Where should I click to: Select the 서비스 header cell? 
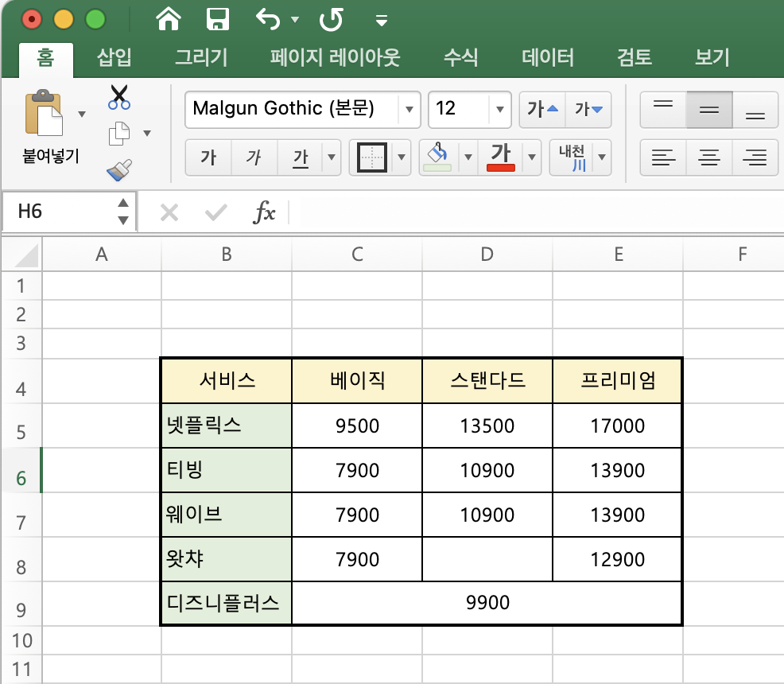tap(227, 380)
